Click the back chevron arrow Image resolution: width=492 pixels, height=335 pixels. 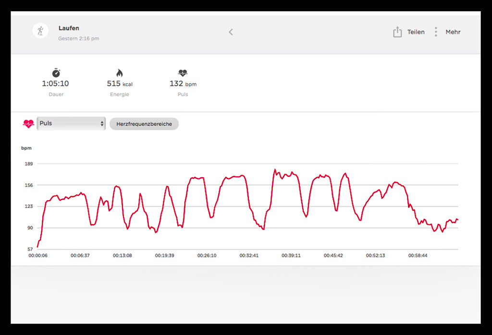pyautogui.click(x=231, y=32)
